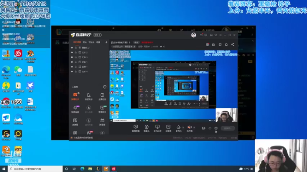Open the WeChat desktop shortcut

coord(18,71)
